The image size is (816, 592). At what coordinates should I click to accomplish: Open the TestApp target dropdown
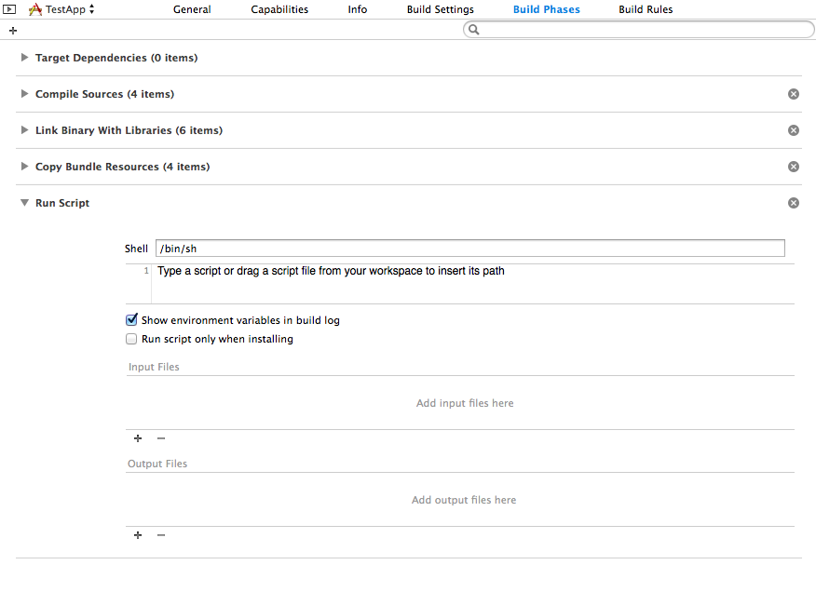pos(62,9)
